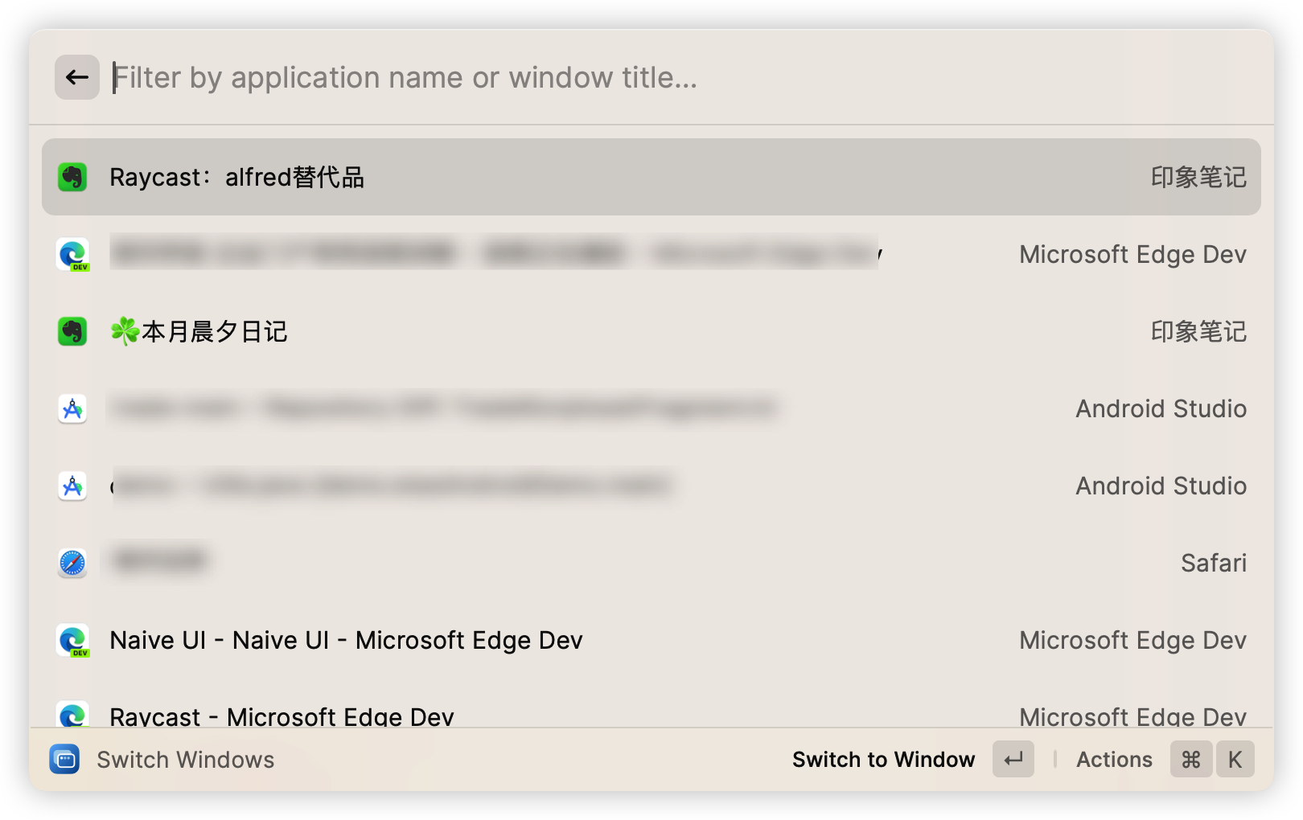Click the second Android Studio app icon
The image size is (1303, 820).
pyautogui.click(x=72, y=486)
